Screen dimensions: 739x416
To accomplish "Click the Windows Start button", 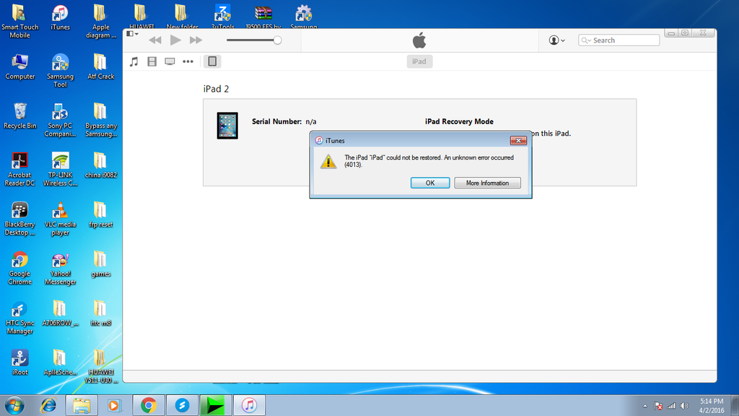I will [13, 405].
